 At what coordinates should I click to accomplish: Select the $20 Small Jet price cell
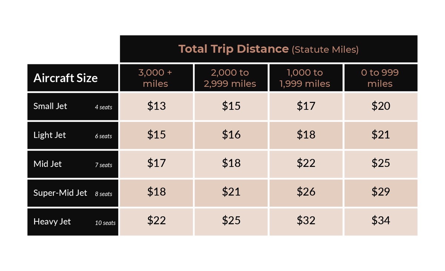coord(380,106)
